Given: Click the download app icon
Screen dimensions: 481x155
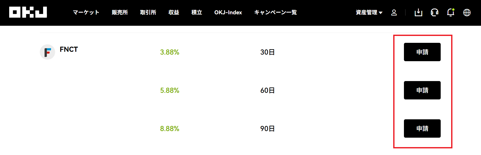Looking at the screenshot, I should point(418,12).
